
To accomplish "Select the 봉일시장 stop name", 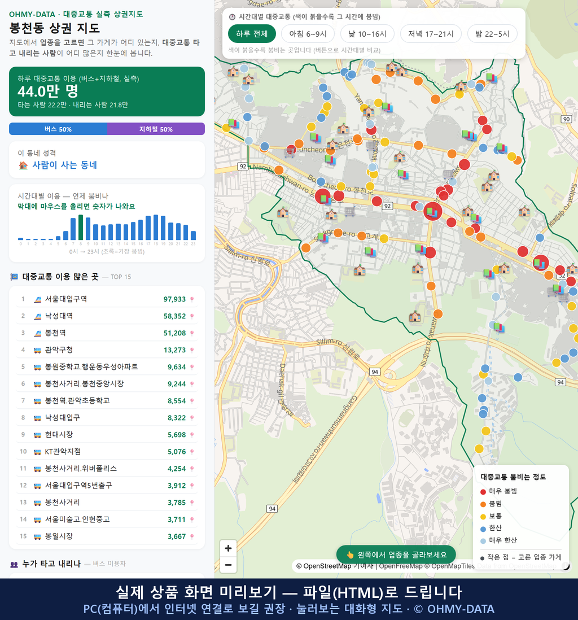I will 59,536.
